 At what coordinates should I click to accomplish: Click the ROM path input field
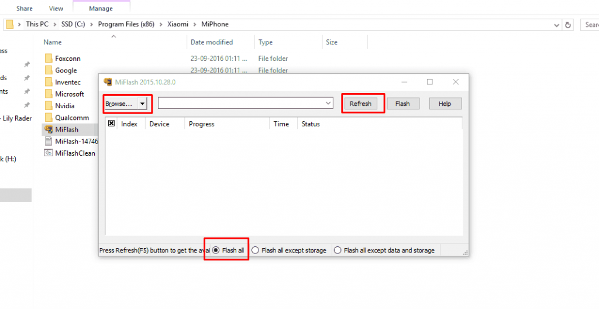241,103
